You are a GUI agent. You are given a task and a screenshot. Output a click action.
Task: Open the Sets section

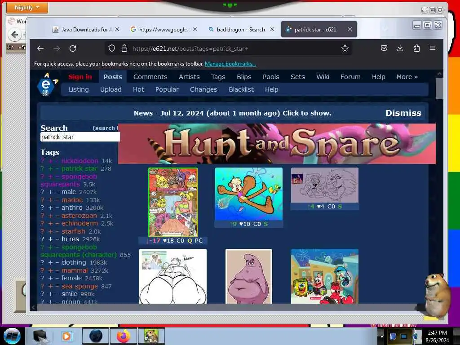pos(298,77)
